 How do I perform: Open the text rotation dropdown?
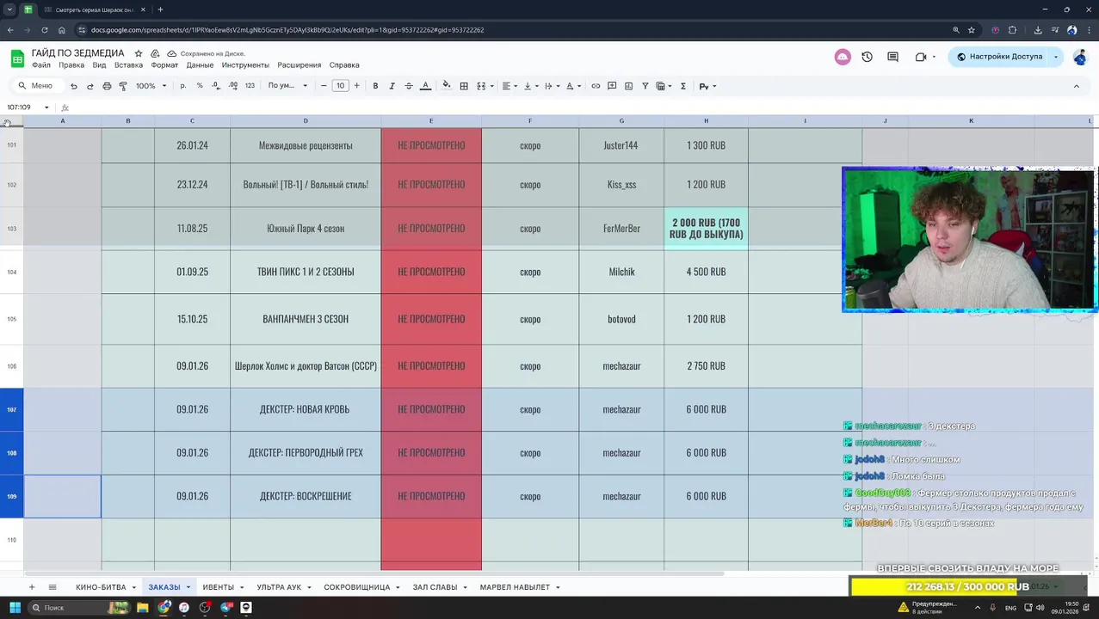click(573, 86)
